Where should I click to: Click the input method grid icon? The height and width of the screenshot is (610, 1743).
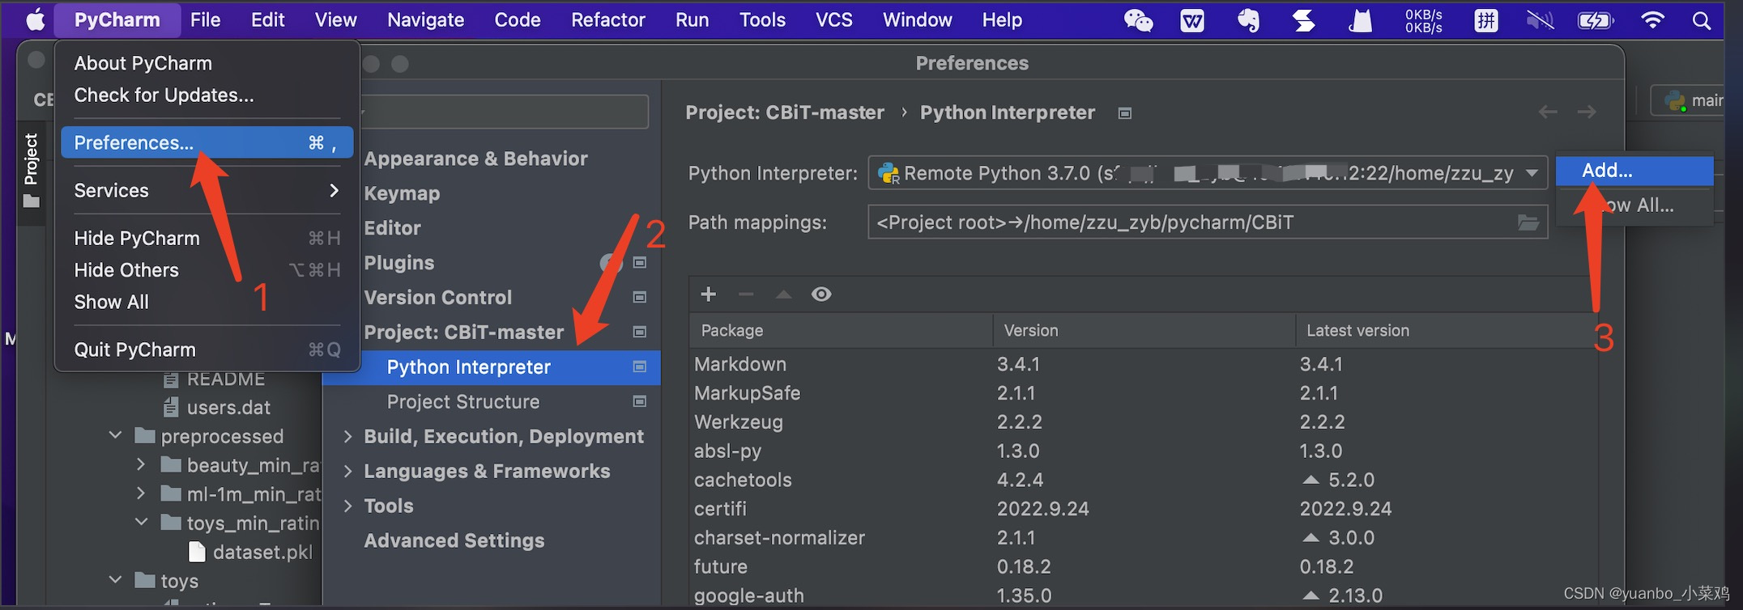(1486, 20)
